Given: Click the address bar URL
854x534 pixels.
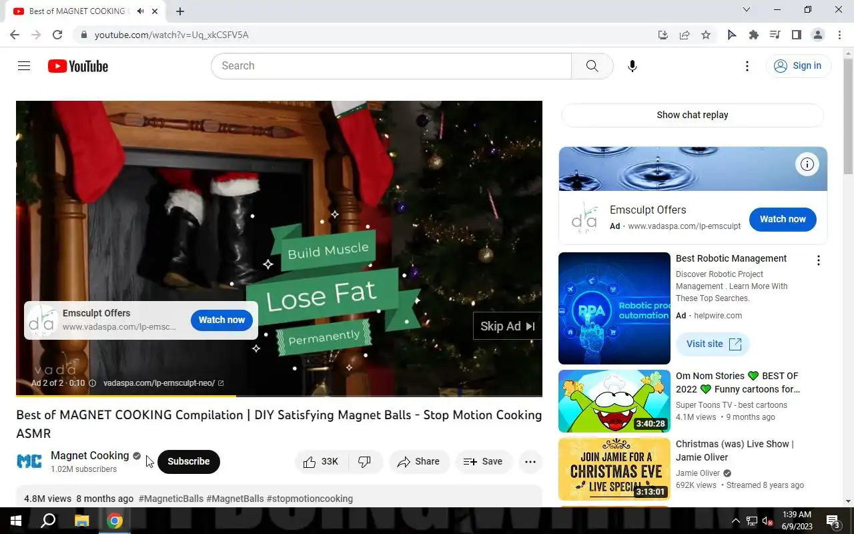Looking at the screenshot, I should pyautogui.click(x=171, y=35).
